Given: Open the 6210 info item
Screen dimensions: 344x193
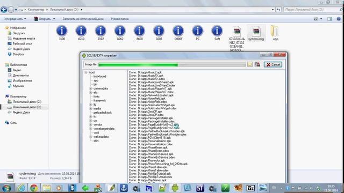Looking at the screenshot, I should click(x=81, y=33).
